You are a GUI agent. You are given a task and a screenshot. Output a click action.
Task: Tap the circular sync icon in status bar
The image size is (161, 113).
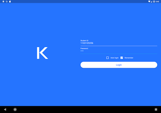tap(7, 2)
